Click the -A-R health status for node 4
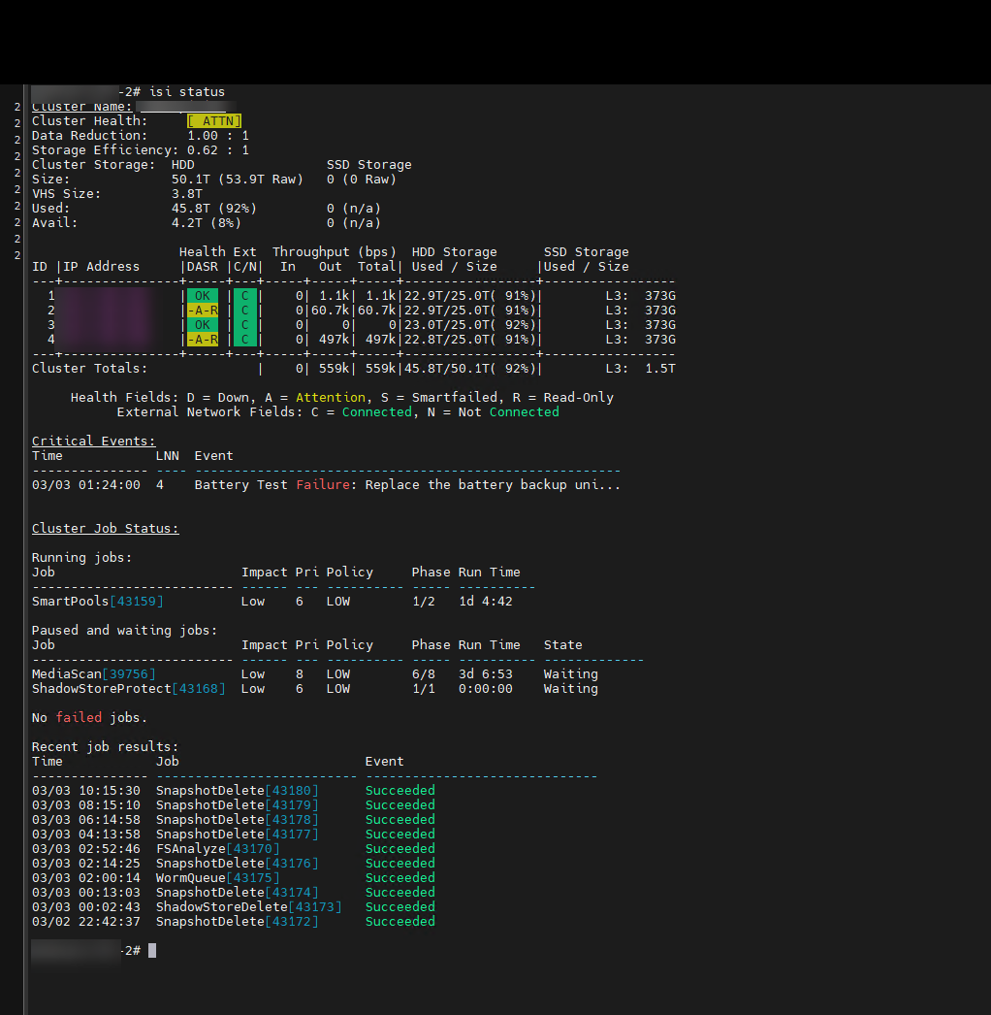This screenshot has height=1015, width=991. click(x=202, y=340)
